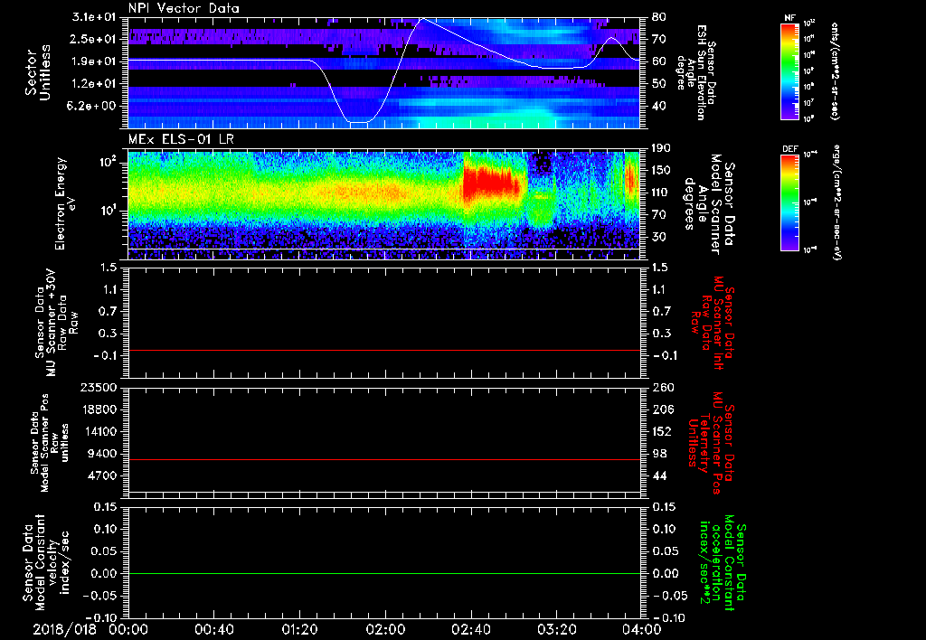Select the "2018/018" date label
Image resolution: width=926 pixels, height=640 pixels.
(64, 629)
